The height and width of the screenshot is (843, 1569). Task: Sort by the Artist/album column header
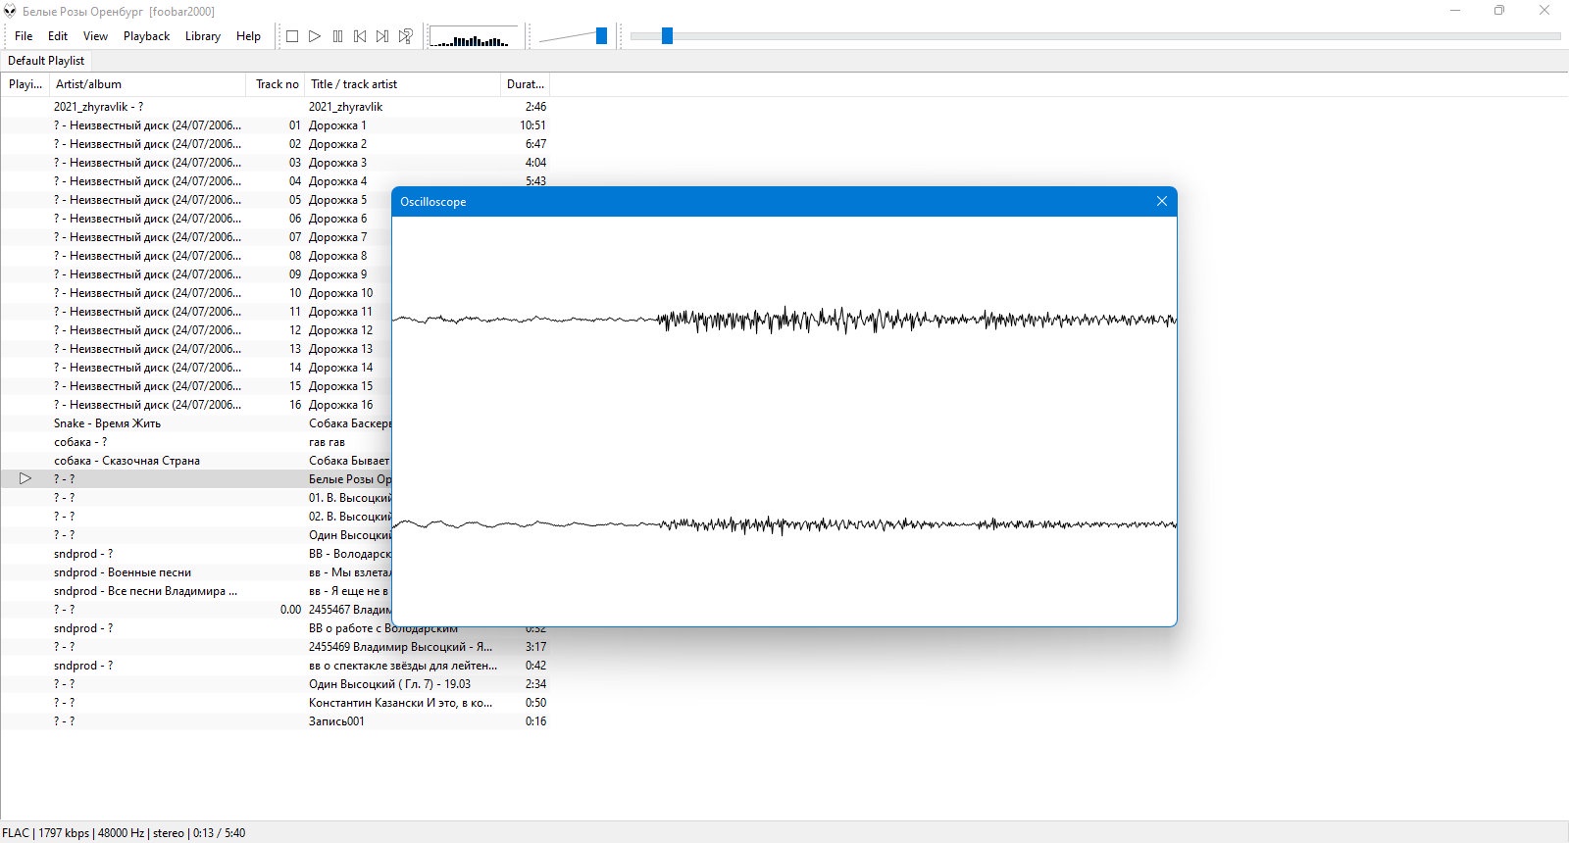(x=147, y=84)
